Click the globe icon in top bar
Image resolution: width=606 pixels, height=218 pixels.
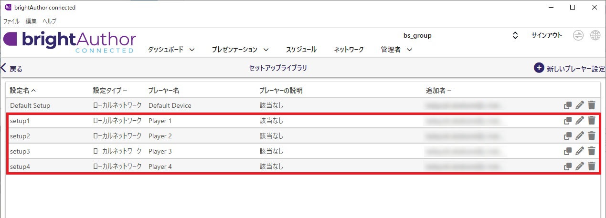(x=595, y=36)
